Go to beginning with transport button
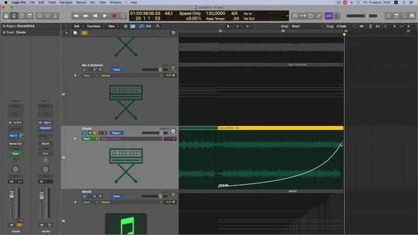Image resolution: width=418 pixels, height=235 pixels. pos(95,16)
